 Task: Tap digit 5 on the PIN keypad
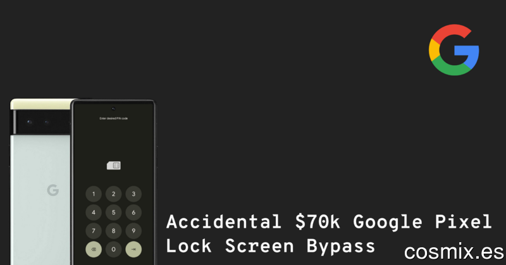[x=114, y=213]
